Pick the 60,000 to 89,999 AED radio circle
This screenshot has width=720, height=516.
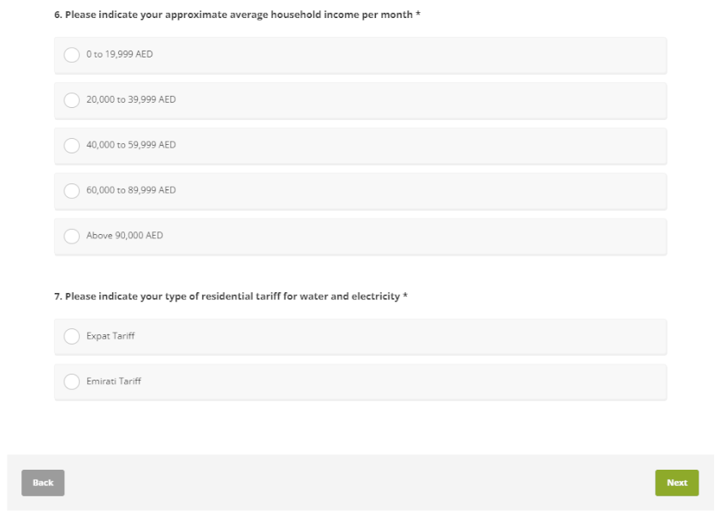[x=72, y=190]
